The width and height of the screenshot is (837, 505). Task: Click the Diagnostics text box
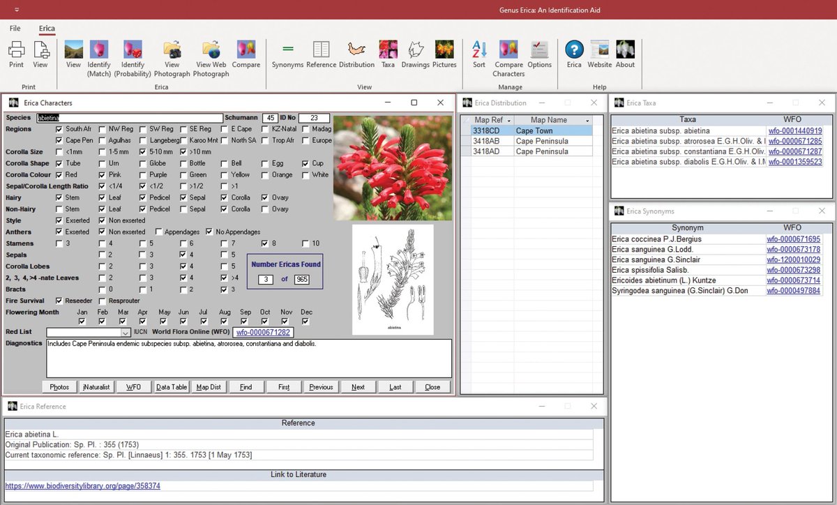[x=249, y=358]
